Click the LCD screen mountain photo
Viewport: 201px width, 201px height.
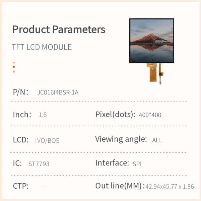(x=151, y=41)
